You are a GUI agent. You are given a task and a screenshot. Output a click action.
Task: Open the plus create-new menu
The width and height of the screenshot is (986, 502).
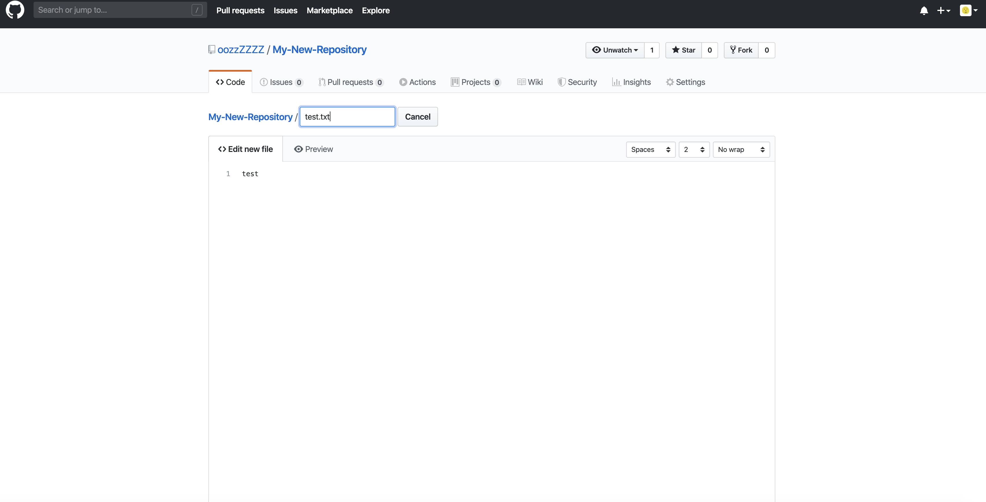(943, 11)
